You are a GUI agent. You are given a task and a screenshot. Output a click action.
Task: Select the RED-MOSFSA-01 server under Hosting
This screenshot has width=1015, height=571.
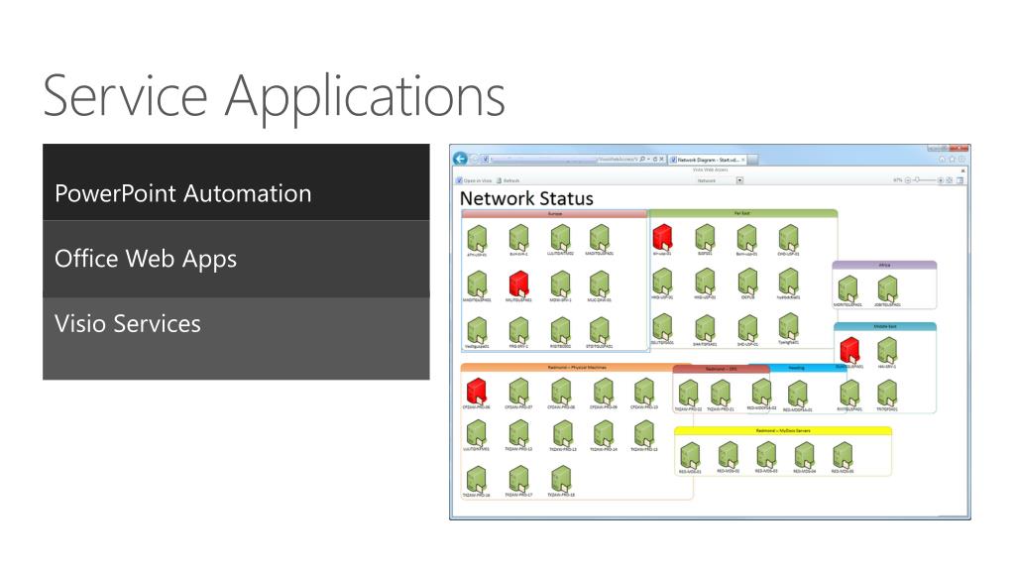(x=798, y=394)
